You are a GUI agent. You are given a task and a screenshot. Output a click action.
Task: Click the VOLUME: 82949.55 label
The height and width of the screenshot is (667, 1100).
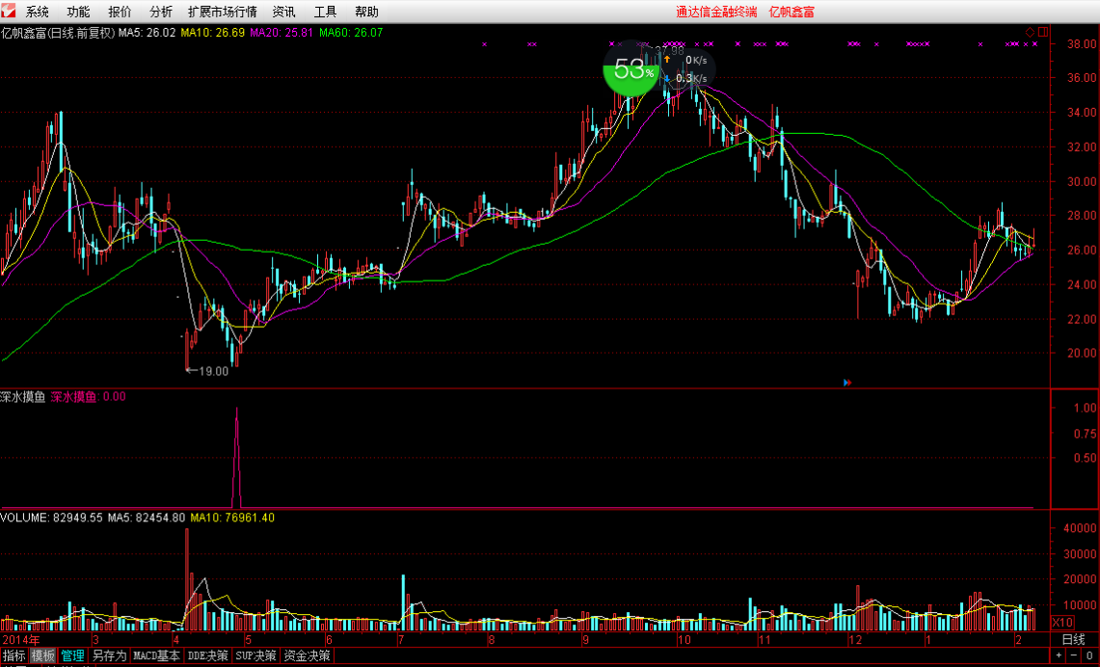51,518
